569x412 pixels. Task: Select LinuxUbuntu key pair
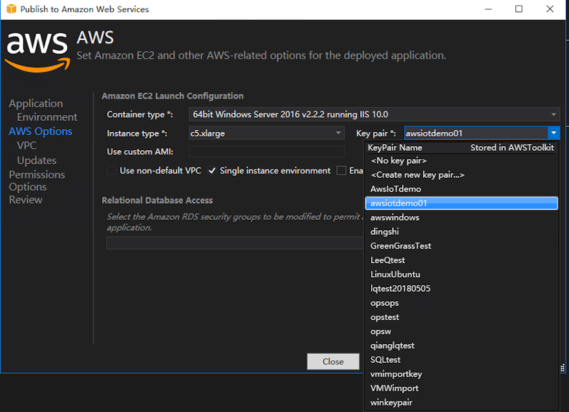pyautogui.click(x=462, y=274)
